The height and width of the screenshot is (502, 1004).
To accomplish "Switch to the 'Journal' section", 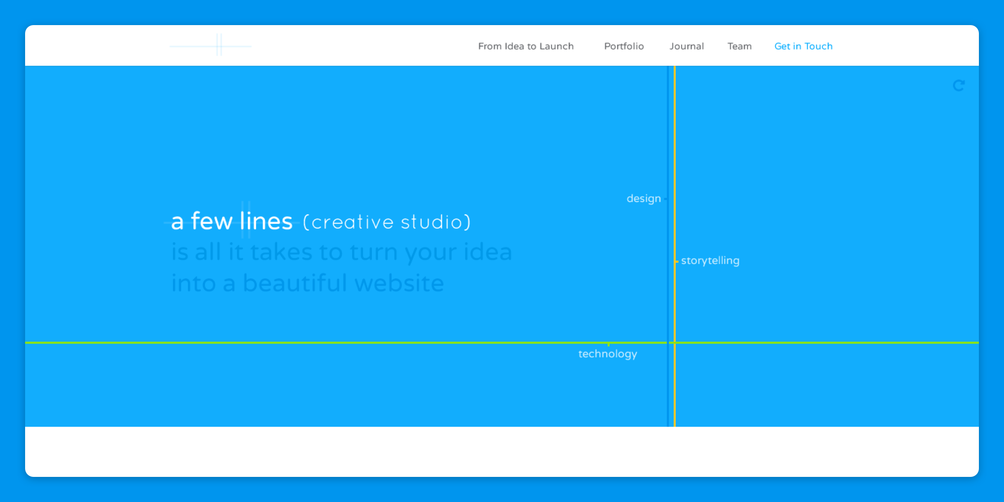I will [686, 46].
